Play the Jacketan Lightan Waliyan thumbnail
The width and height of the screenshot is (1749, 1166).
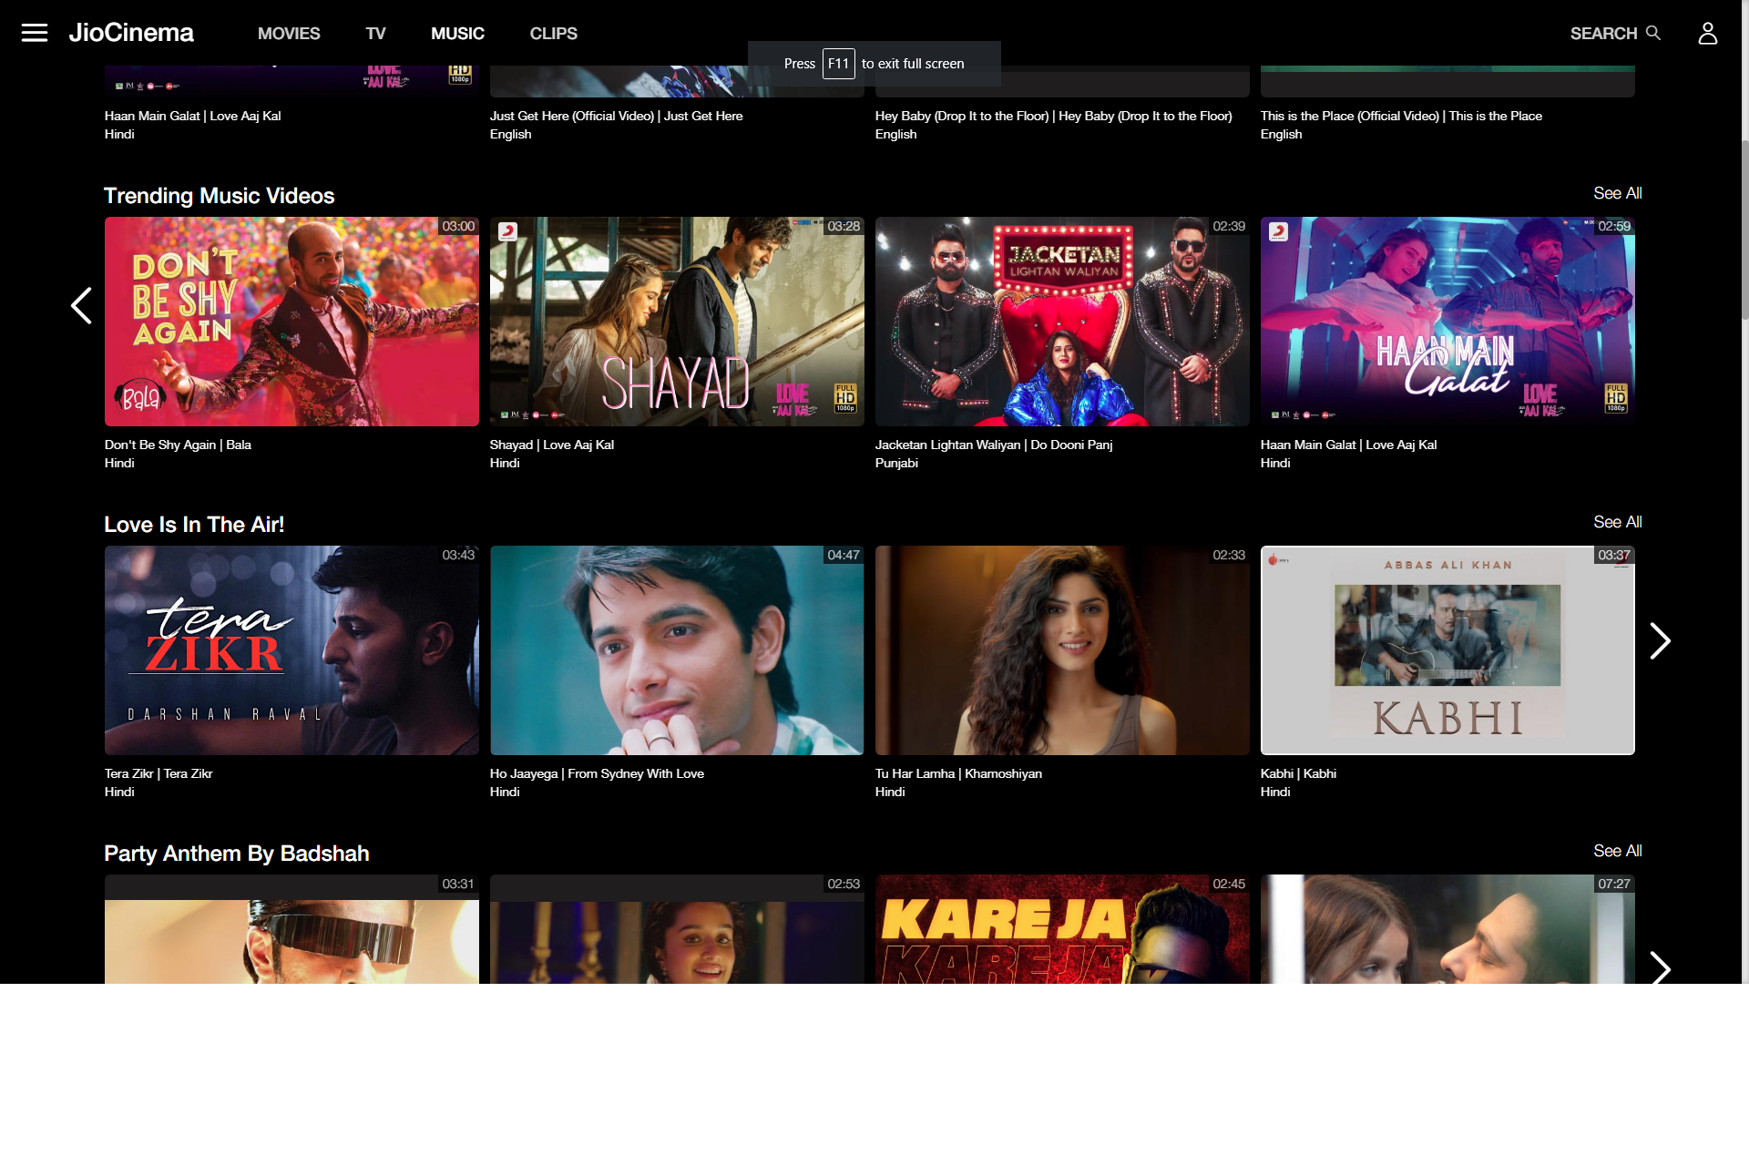click(1062, 322)
